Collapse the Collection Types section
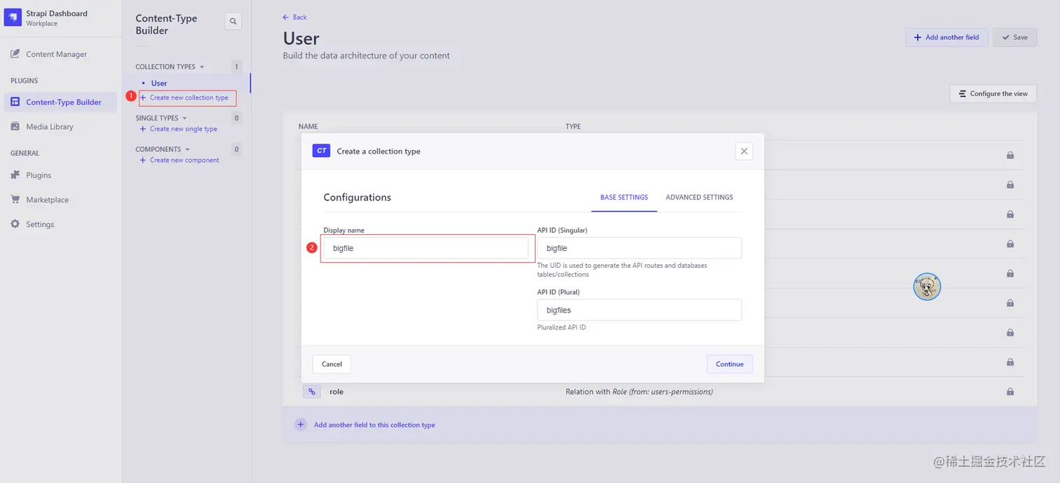This screenshot has height=483, width=1060. [x=170, y=67]
